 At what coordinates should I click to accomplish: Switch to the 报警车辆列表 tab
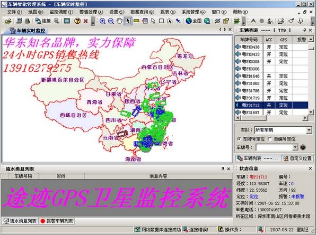tap(57, 221)
